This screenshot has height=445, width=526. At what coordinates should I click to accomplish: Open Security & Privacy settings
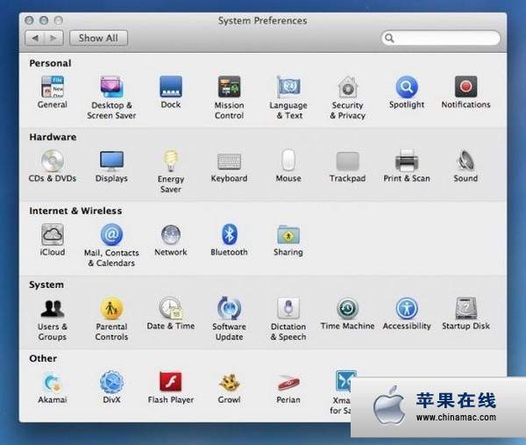(x=347, y=88)
